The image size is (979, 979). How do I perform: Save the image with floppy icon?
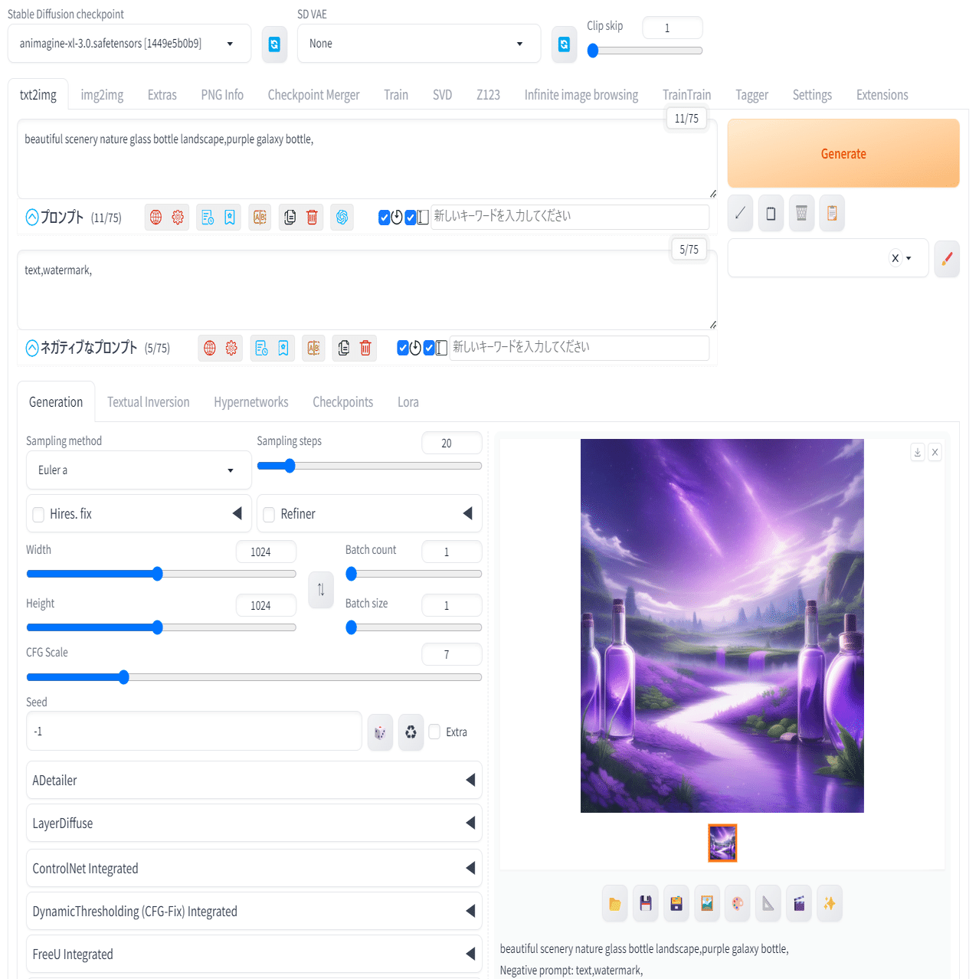coord(646,904)
